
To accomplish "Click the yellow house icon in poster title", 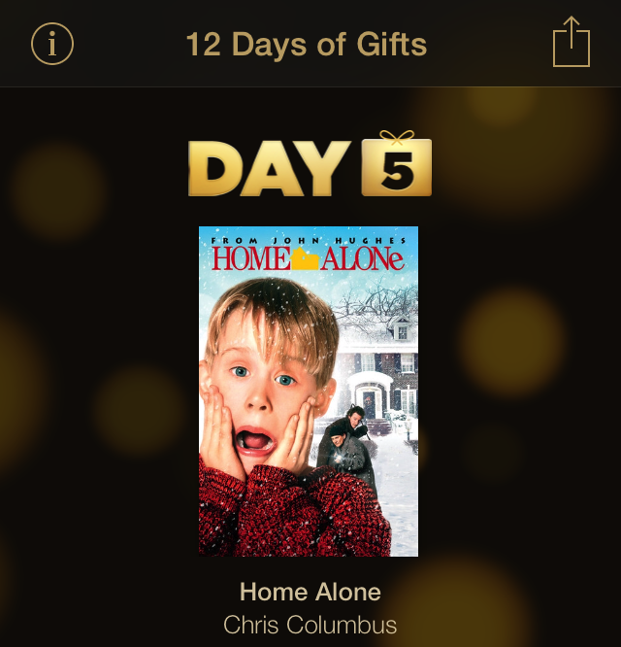I will point(305,258).
